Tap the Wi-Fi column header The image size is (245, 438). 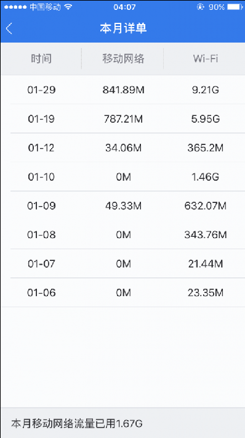(205, 59)
